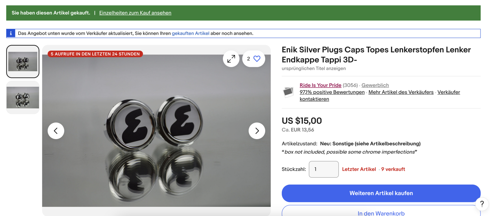Open the help question mark button
490x216 pixels.
point(482,204)
